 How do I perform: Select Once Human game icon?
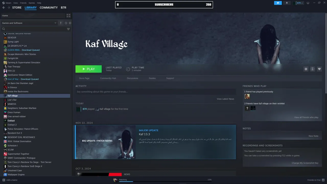click(5, 112)
